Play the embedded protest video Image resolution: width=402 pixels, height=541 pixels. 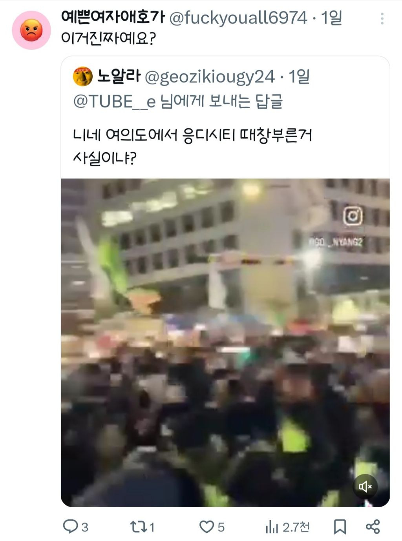pyautogui.click(x=225, y=342)
